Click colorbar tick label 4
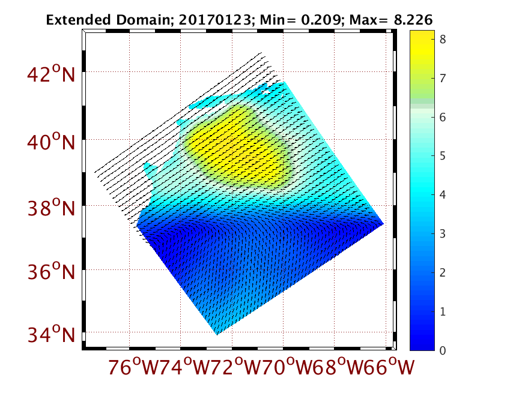 click(x=443, y=194)
